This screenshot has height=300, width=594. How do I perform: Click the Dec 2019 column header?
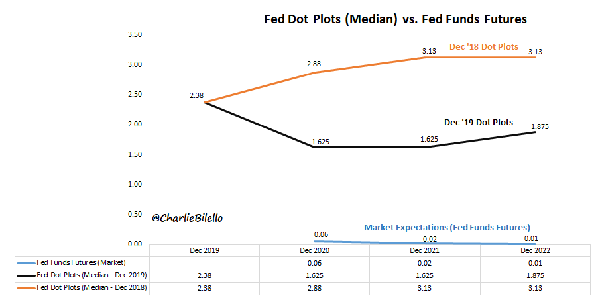tap(204, 250)
